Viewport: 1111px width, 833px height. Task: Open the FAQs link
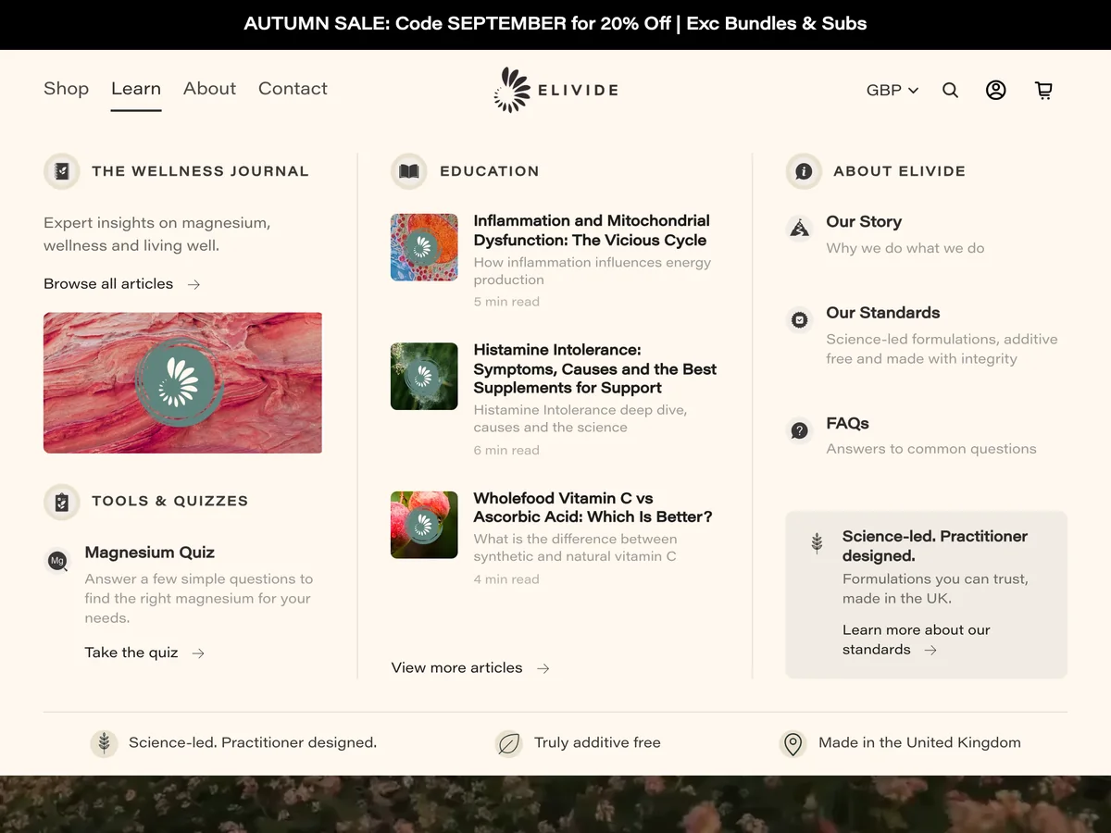click(x=847, y=423)
